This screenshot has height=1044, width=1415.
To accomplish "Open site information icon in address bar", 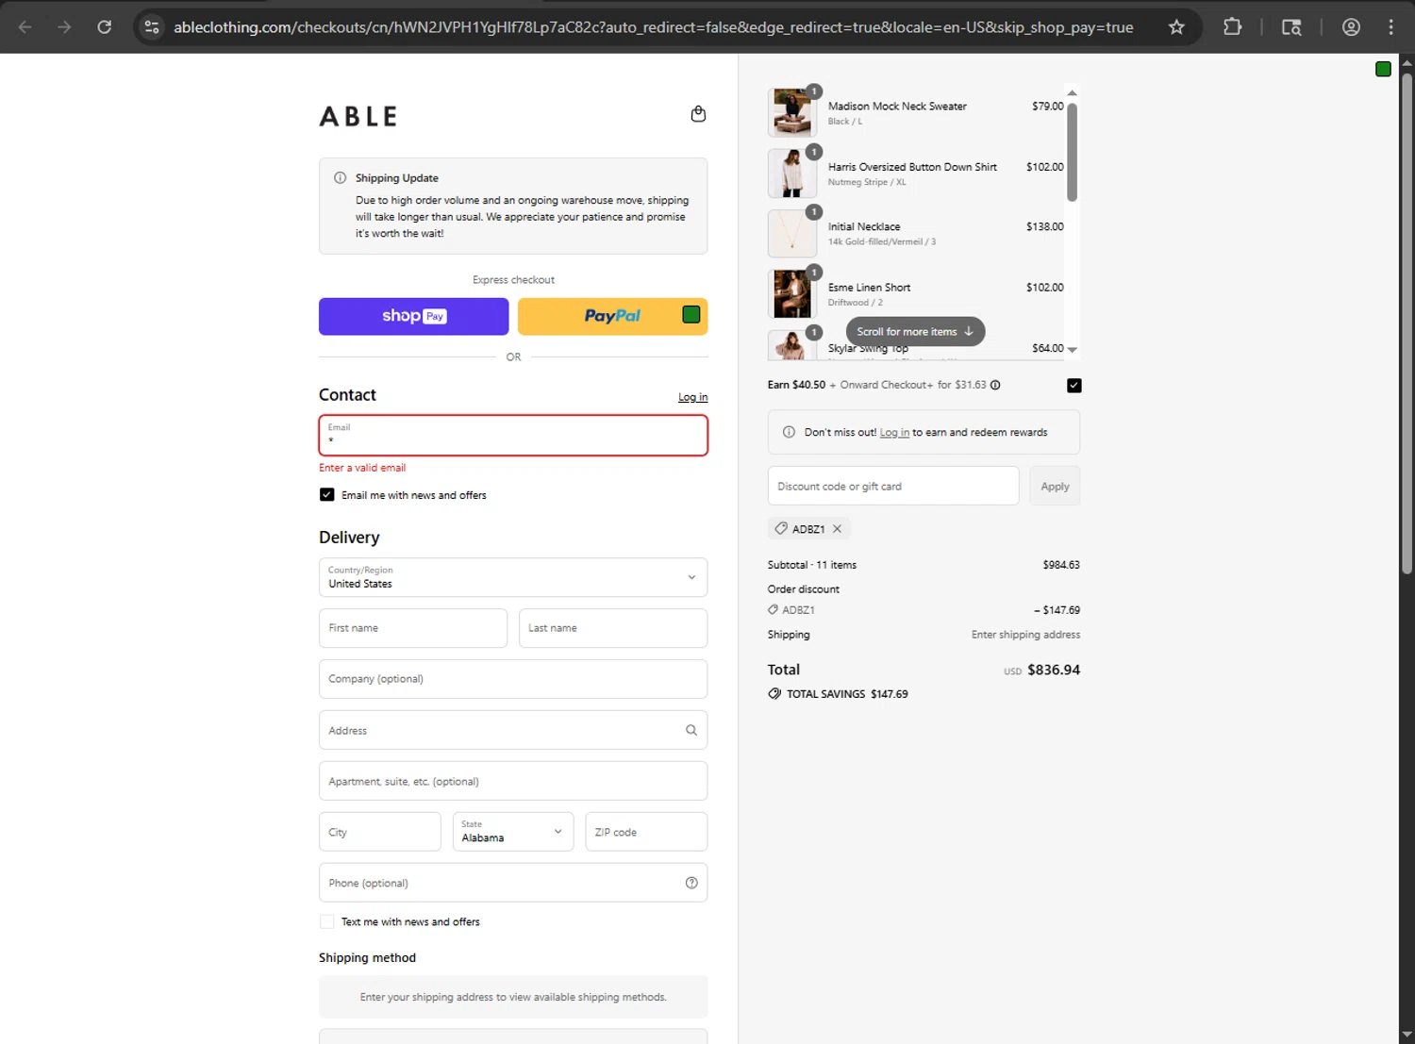I will [x=152, y=27].
